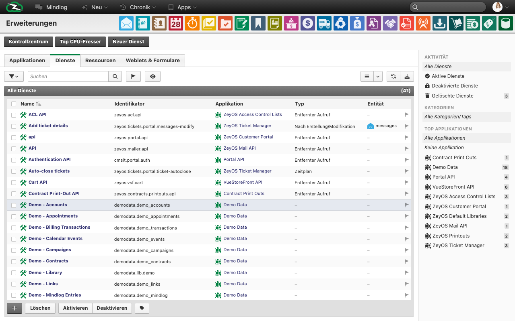
Task: Check the Authentication API row checkbox
Action: (x=14, y=160)
